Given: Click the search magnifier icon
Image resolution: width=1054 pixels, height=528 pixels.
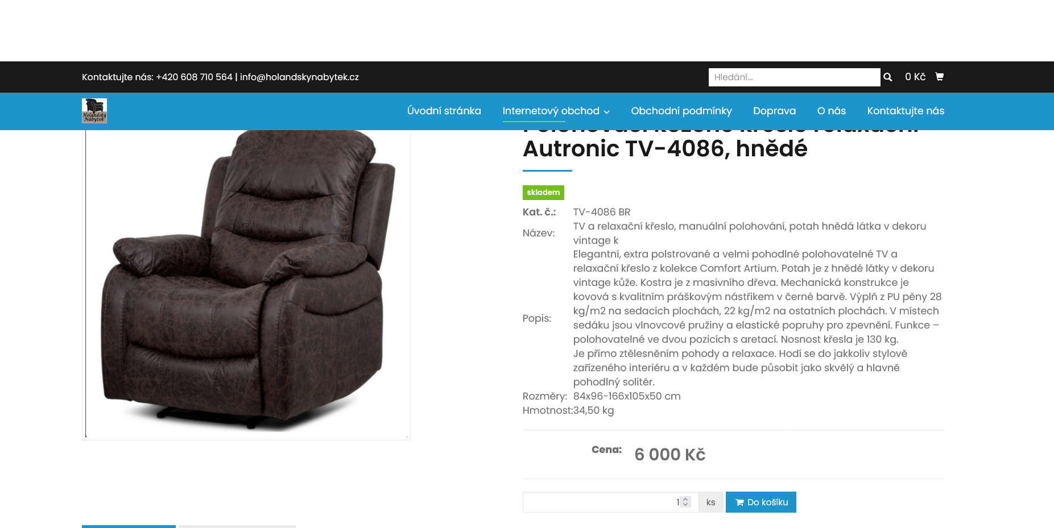Looking at the screenshot, I should tap(887, 77).
